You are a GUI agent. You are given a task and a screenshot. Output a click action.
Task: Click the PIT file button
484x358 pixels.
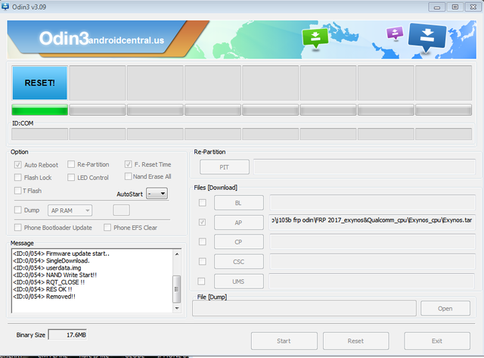pyautogui.click(x=225, y=167)
